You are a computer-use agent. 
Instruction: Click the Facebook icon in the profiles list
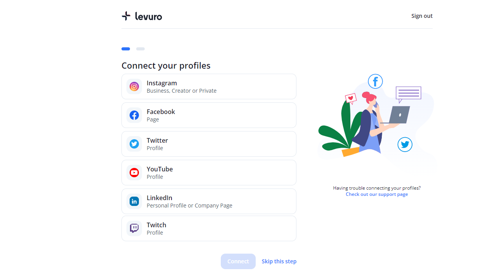tap(134, 115)
